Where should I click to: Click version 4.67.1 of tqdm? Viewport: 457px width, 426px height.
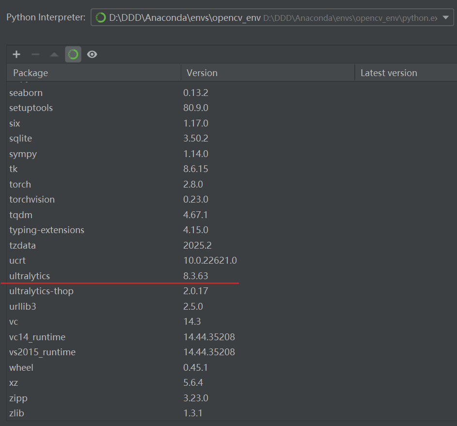tap(195, 215)
